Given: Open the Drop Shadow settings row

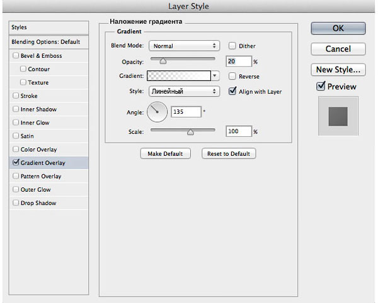Looking at the screenshot, I should click(x=49, y=202).
